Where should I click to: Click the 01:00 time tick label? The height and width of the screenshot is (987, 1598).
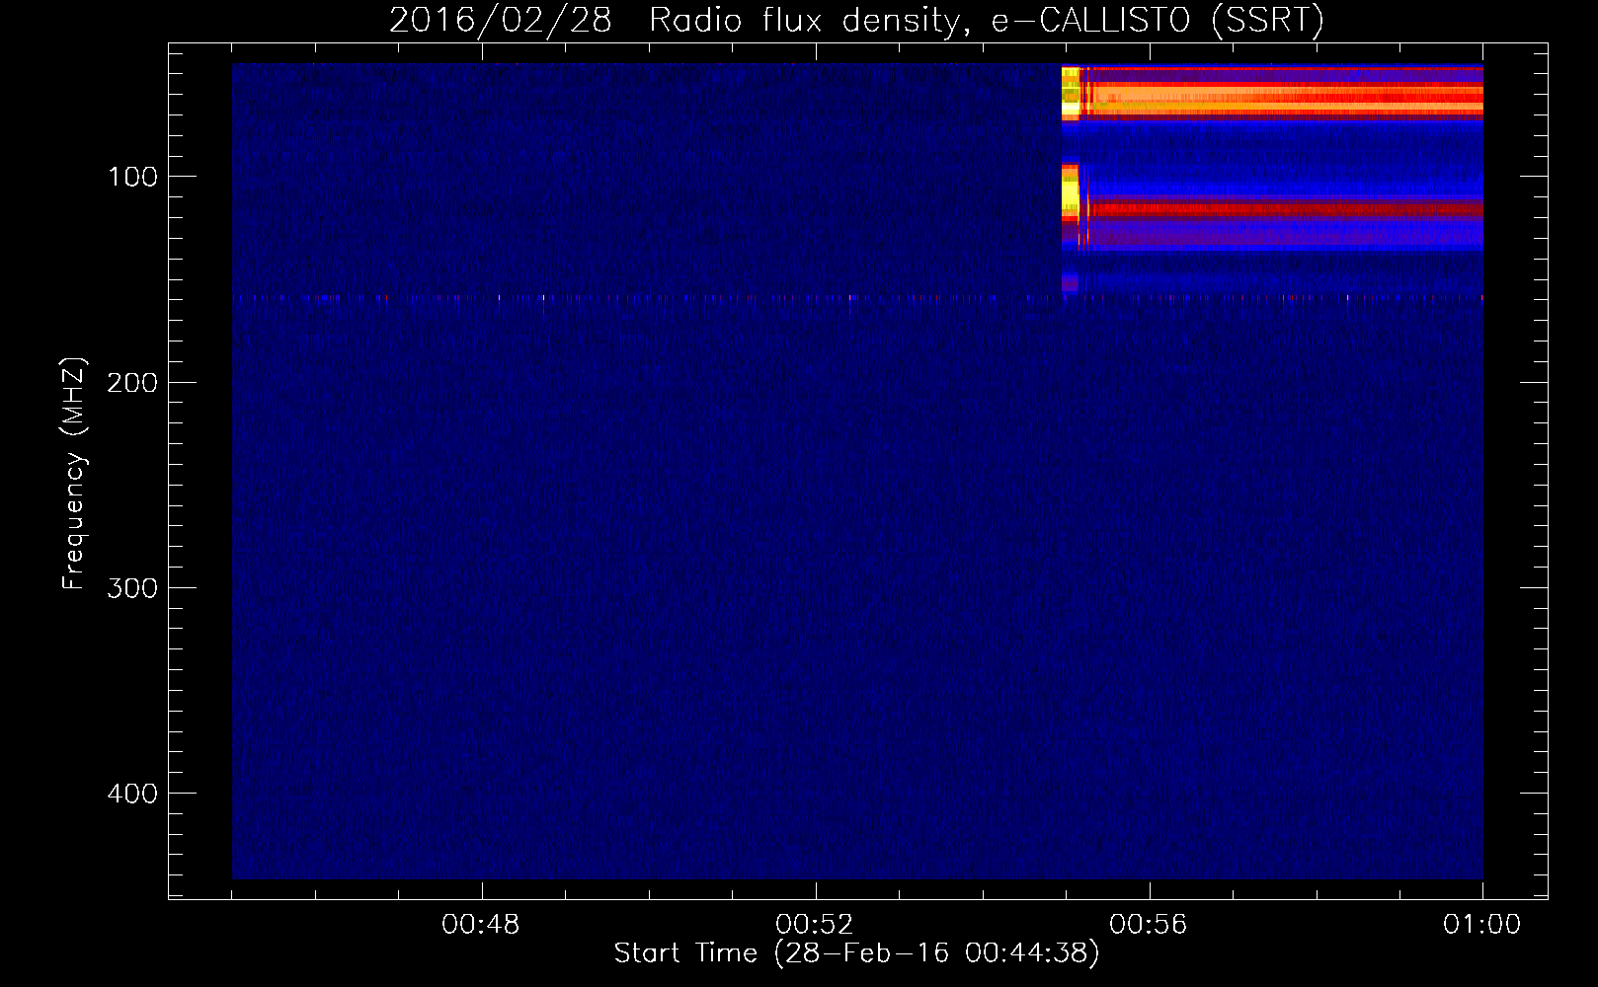[x=1482, y=925]
